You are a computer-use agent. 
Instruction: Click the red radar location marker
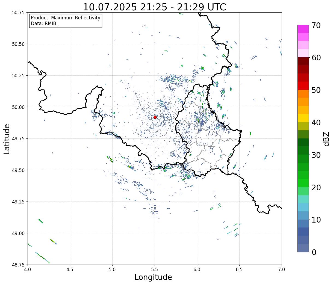point(155,117)
